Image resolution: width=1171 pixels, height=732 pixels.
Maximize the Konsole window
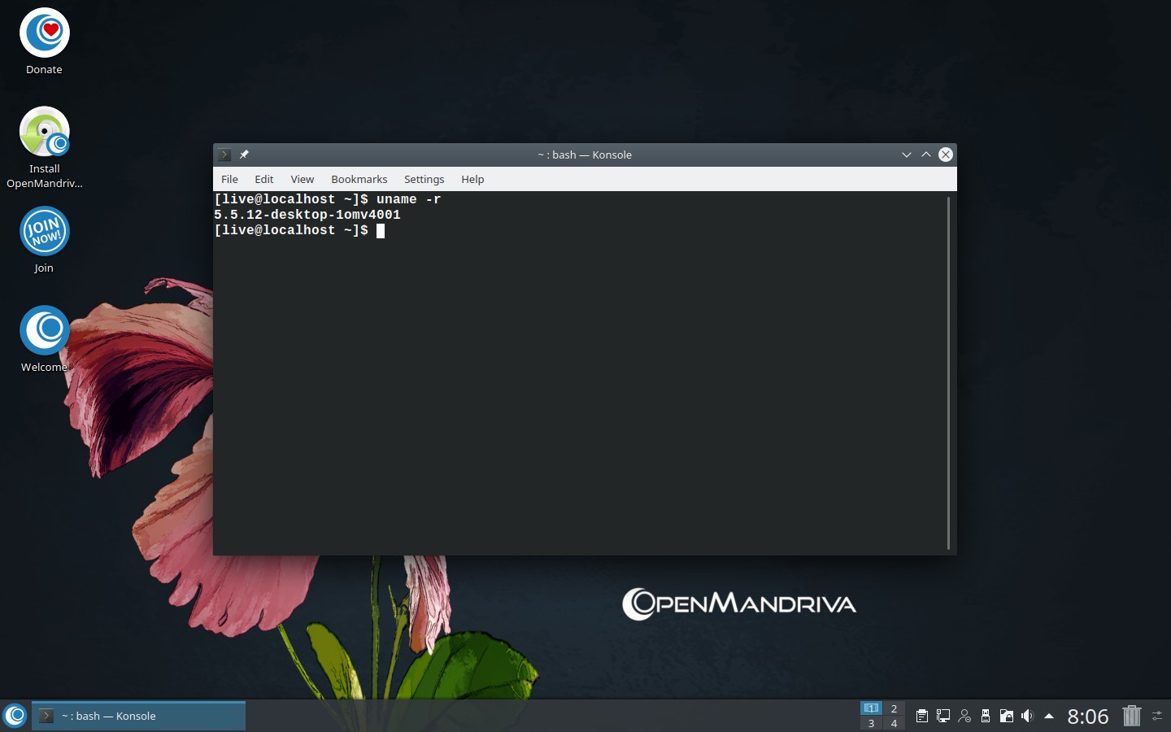[926, 155]
